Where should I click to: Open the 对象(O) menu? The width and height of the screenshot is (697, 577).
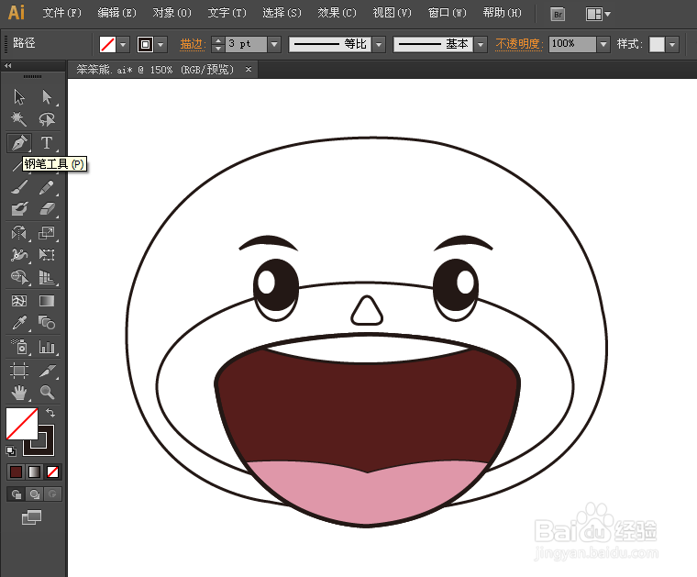[172, 13]
